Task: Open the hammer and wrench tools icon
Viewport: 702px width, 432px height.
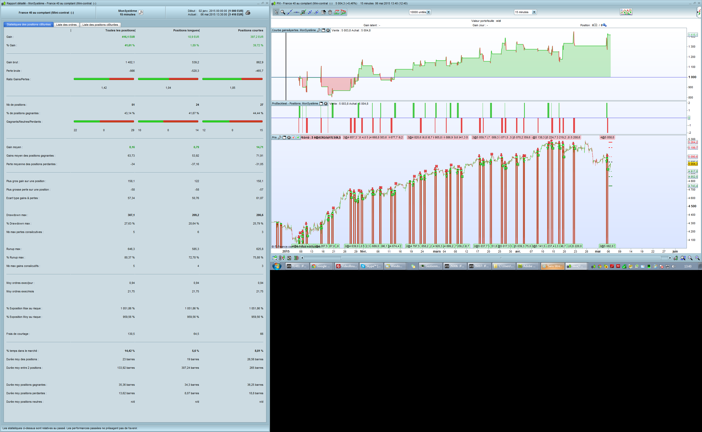Action: click(323, 12)
